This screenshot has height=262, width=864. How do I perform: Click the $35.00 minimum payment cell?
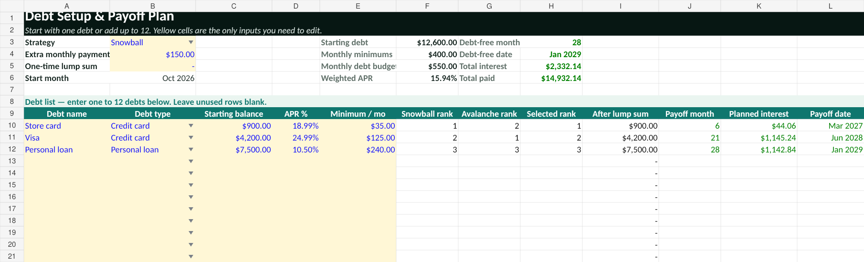click(x=358, y=126)
